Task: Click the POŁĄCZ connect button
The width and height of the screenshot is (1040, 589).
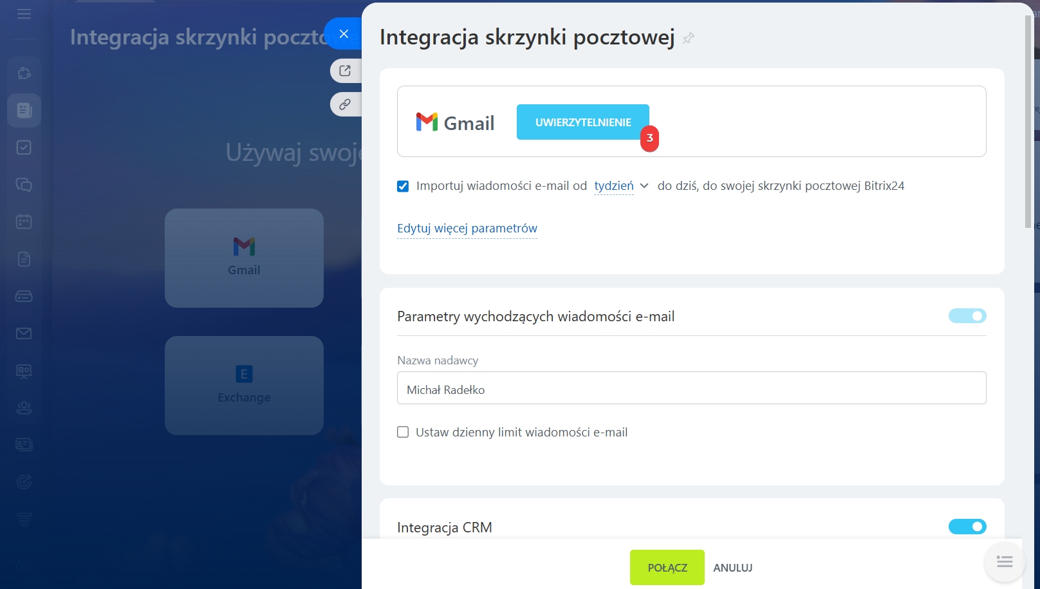Action: click(x=667, y=568)
